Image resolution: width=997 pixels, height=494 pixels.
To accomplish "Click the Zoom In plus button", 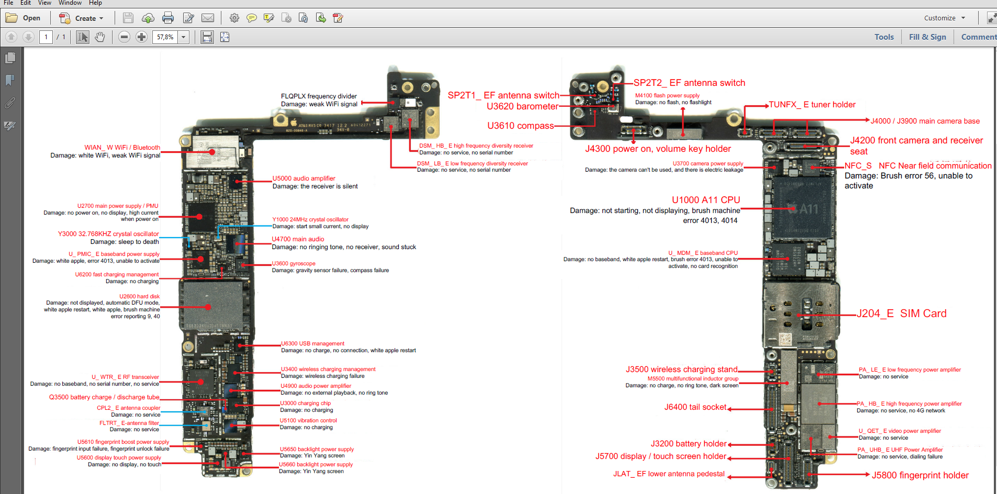I will (141, 37).
